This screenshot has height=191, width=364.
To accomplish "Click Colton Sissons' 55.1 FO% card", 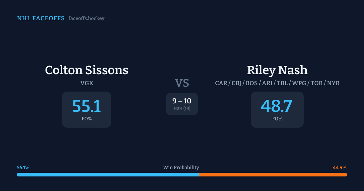I will click(87, 109).
